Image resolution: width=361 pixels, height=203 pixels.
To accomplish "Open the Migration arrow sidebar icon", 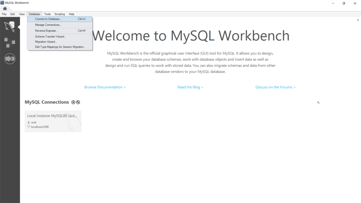I will 10,59.
